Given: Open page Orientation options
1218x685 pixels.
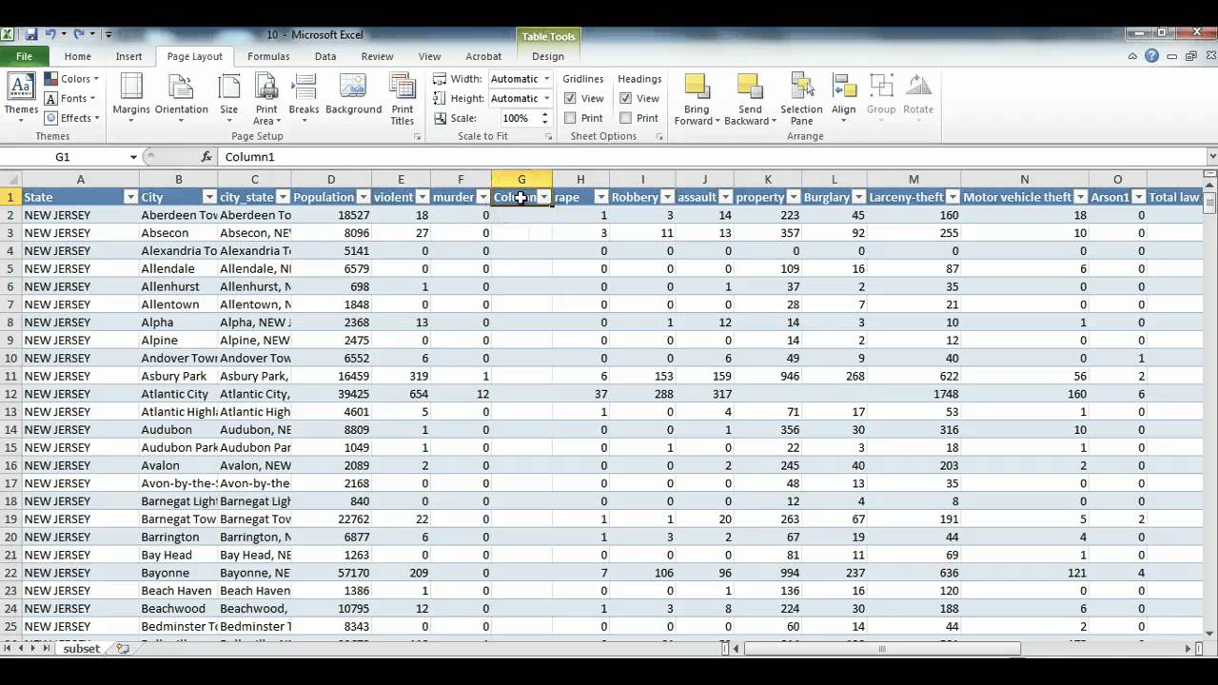Looking at the screenshot, I should click(x=181, y=98).
